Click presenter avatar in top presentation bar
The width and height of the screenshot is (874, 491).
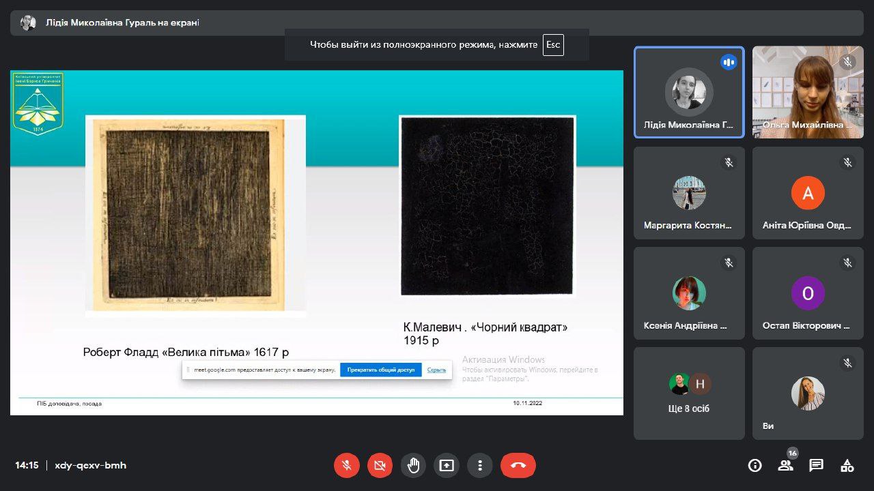tap(28, 23)
